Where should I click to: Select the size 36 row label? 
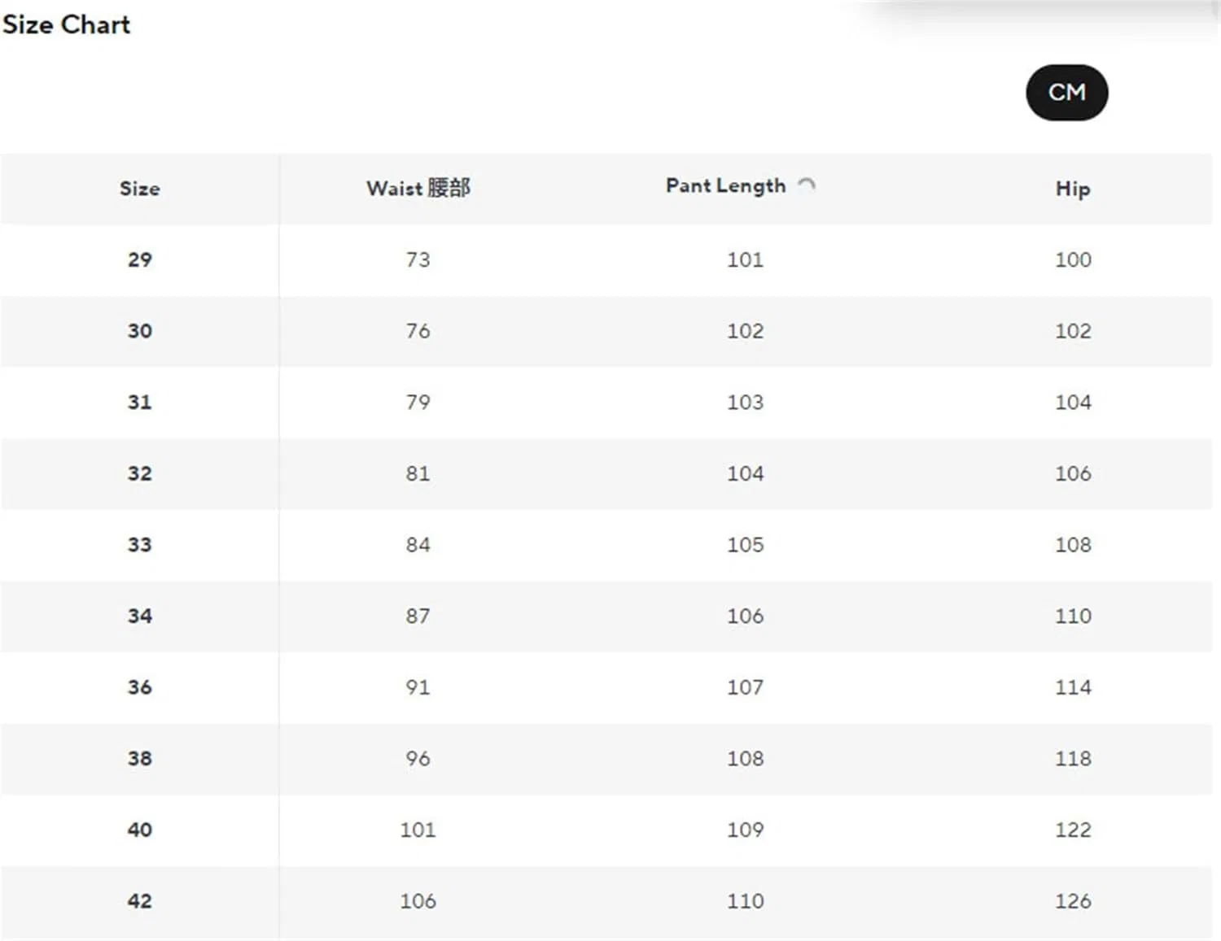point(140,687)
